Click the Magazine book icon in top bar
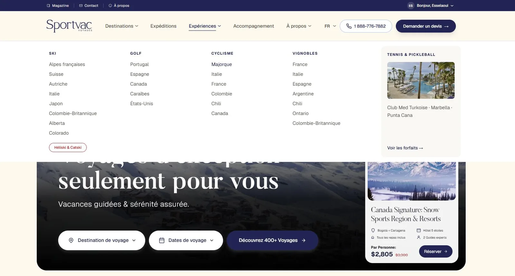 click(x=48, y=5)
